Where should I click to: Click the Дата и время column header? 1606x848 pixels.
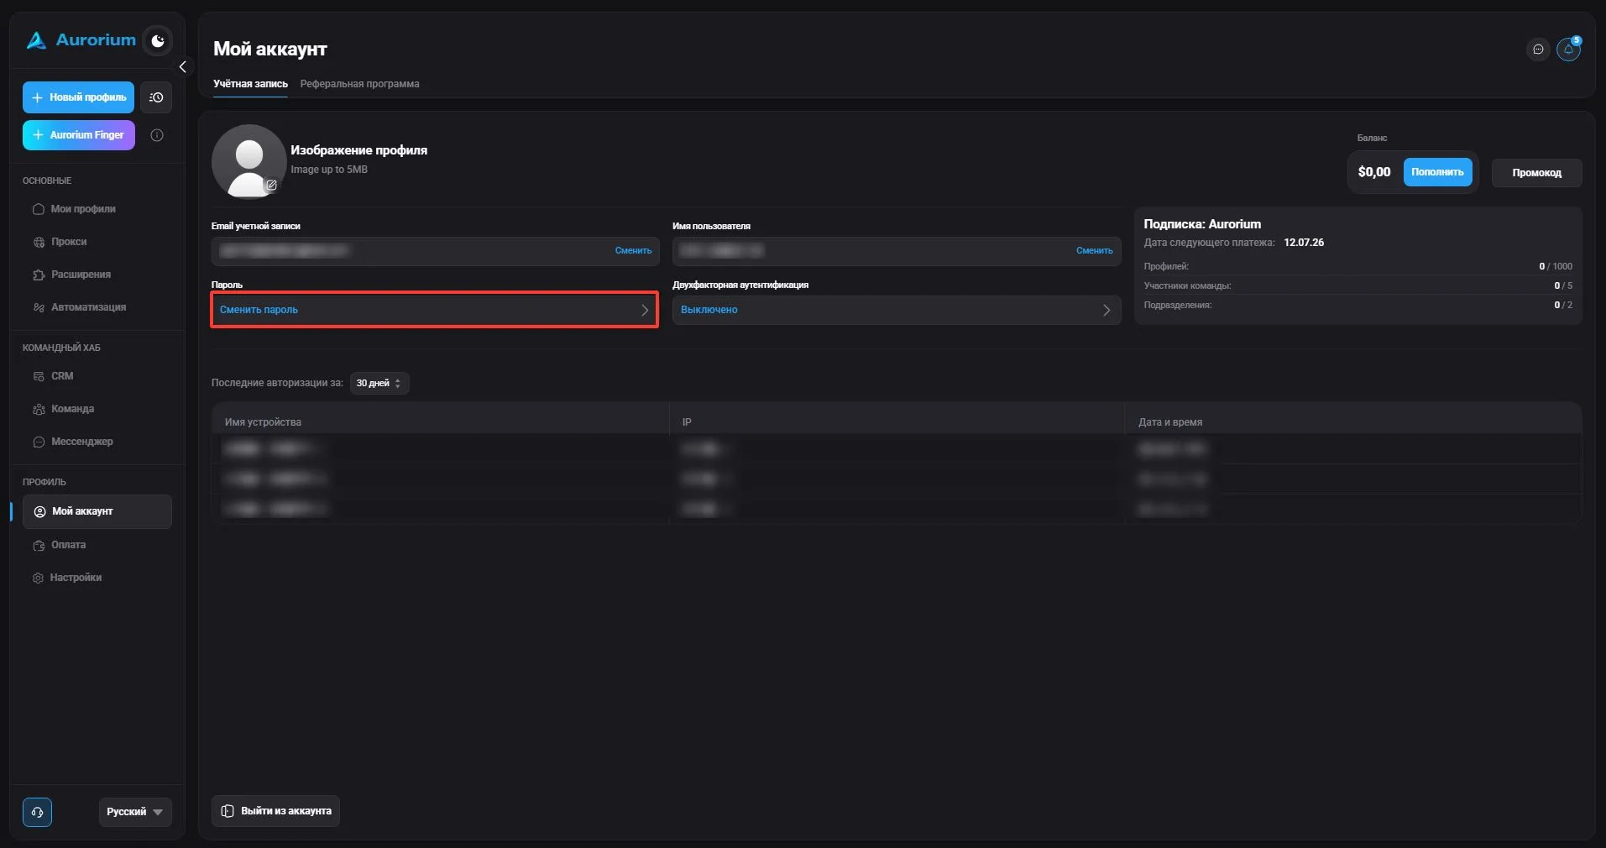(1170, 422)
